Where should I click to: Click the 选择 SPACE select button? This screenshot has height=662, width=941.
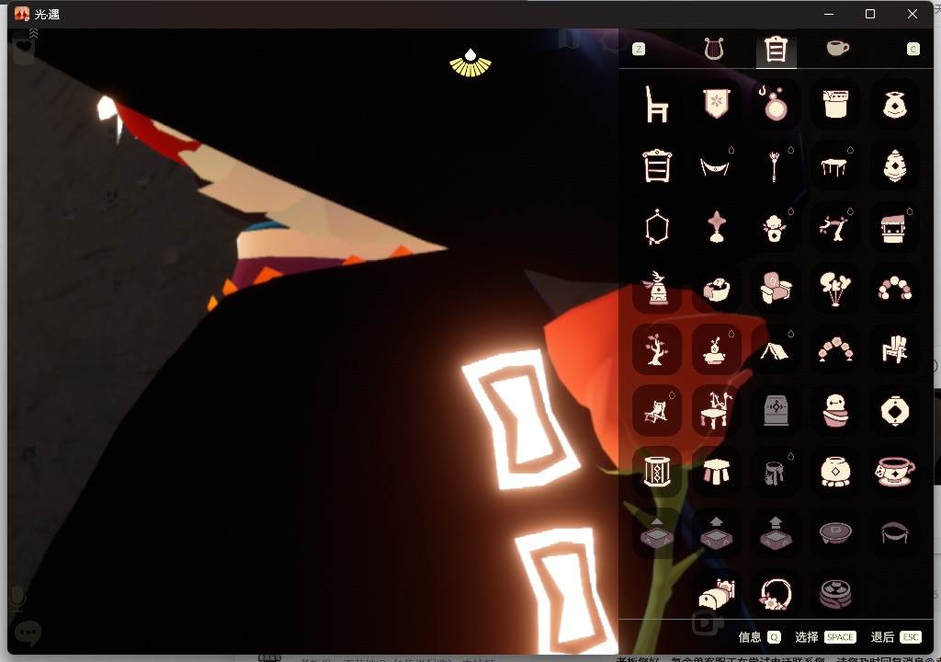(825, 637)
